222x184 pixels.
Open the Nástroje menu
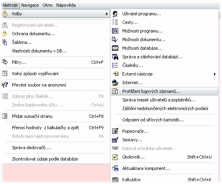tap(10, 5)
